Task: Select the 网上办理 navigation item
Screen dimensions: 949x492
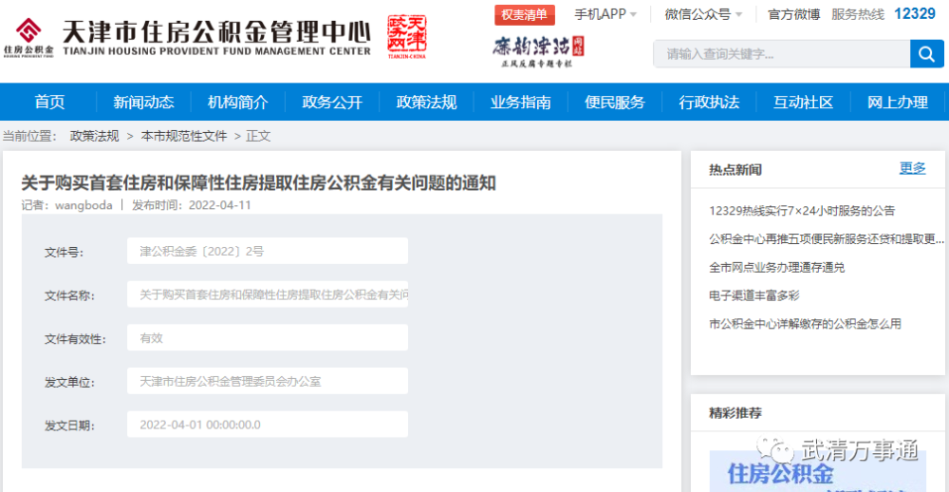Action: tap(897, 102)
